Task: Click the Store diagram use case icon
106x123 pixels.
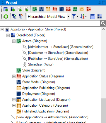Action: coord(19,70)
